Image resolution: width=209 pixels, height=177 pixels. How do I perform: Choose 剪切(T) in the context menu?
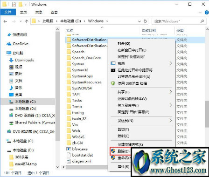point(123,129)
